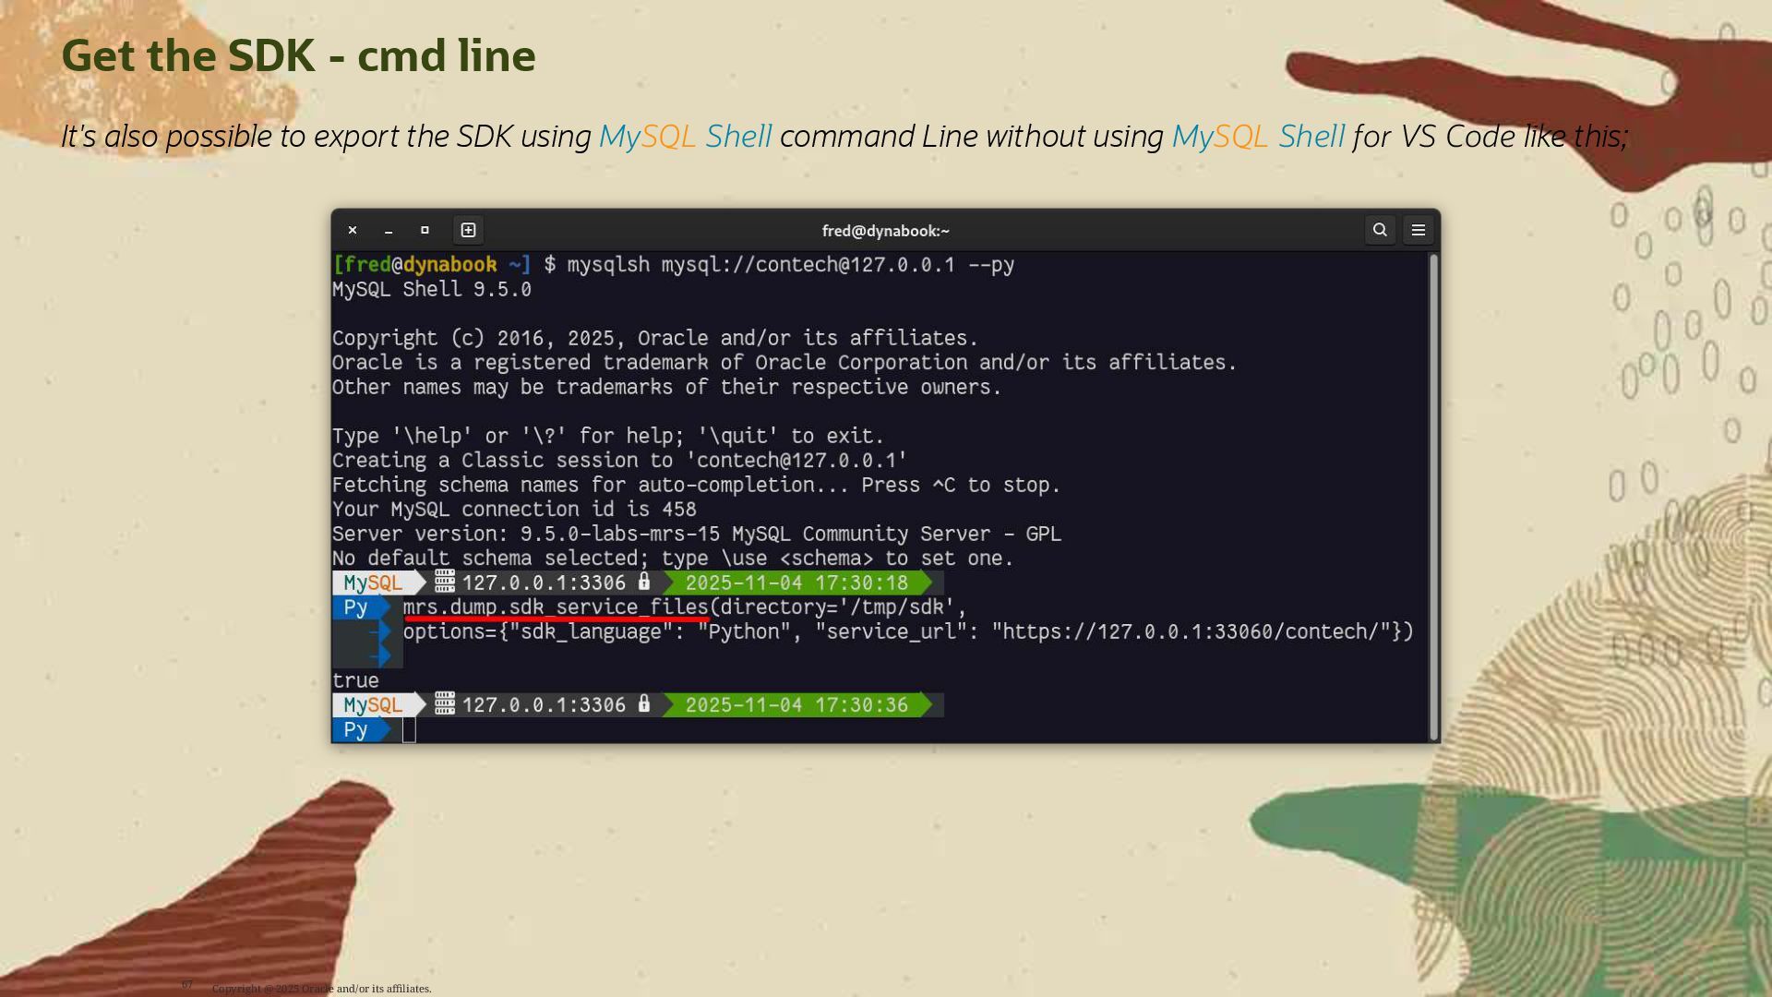The width and height of the screenshot is (1772, 997).
Task: Open a new terminal tab with plus icon
Action: (468, 230)
